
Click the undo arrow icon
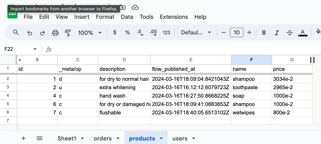(x=30, y=33)
